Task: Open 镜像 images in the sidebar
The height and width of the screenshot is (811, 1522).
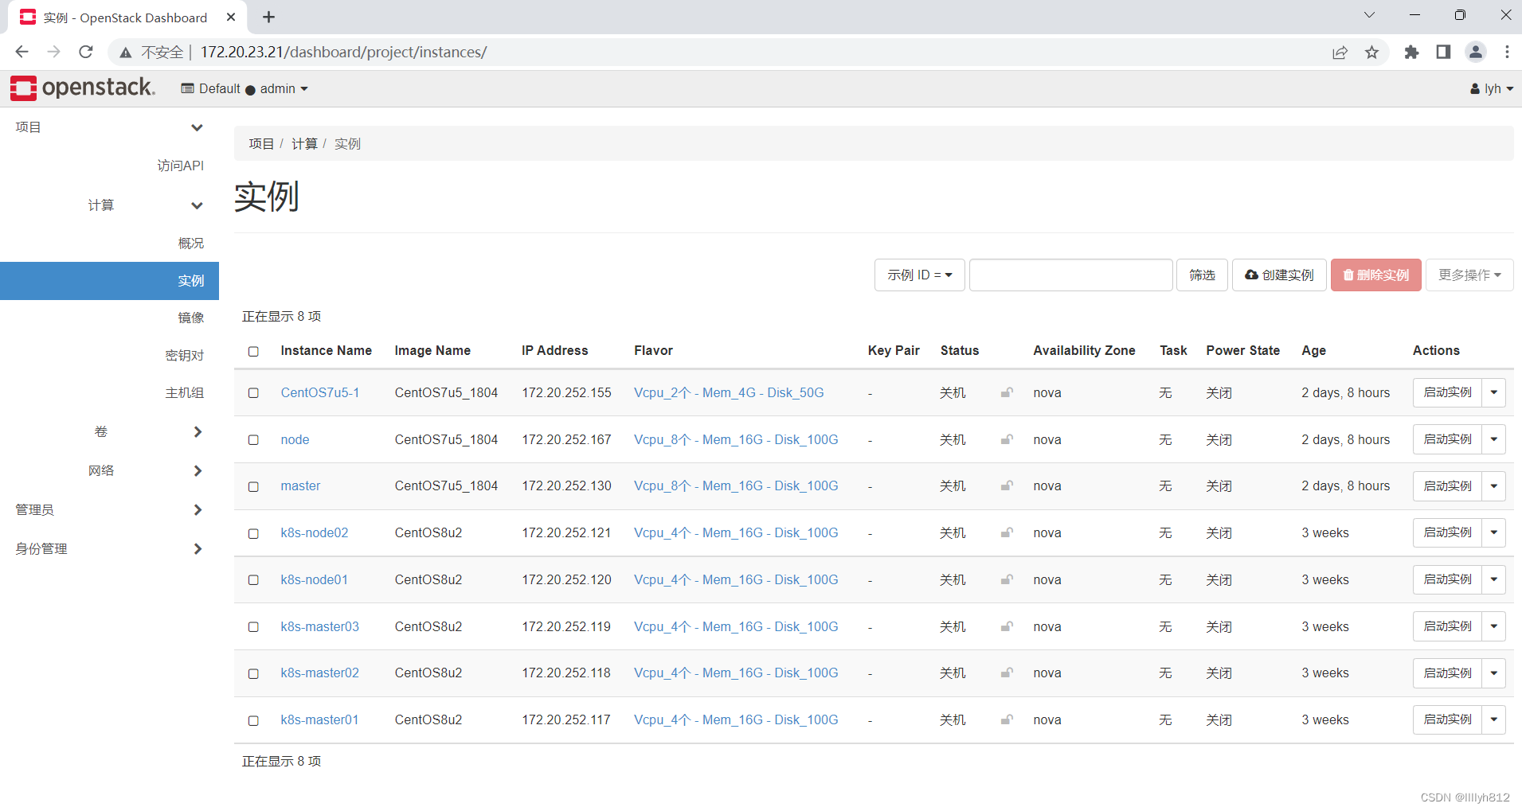Action: coord(190,318)
